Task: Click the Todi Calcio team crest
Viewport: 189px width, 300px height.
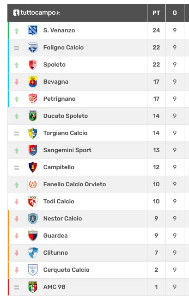Action: pyautogui.click(x=33, y=201)
